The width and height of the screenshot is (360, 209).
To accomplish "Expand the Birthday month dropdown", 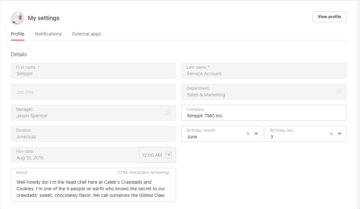I will tap(256, 134).
